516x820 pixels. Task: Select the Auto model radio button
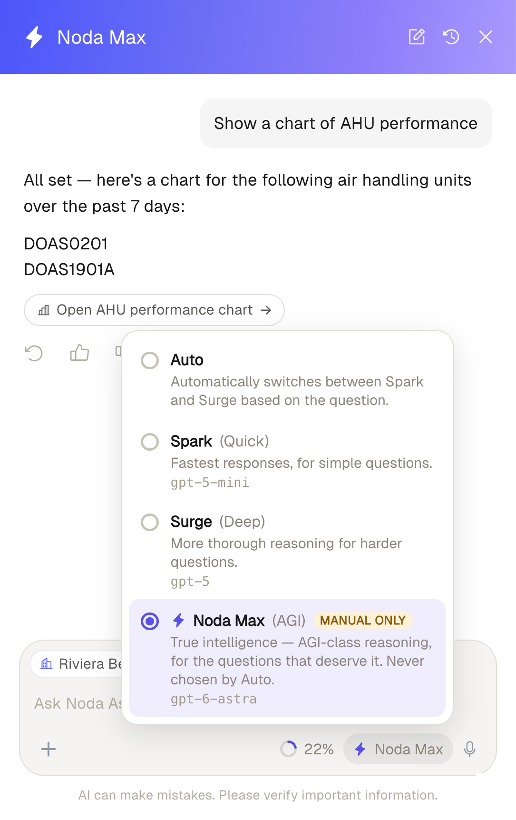click(x=150, y=360)
